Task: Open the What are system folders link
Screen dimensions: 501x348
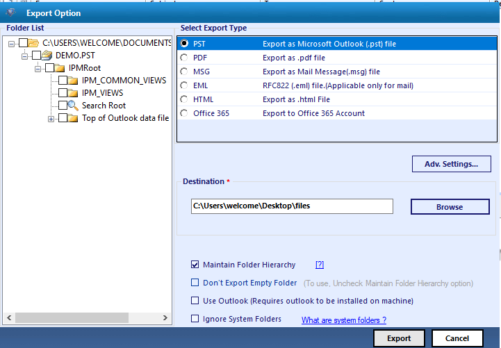Action: [x=344, y=320]
